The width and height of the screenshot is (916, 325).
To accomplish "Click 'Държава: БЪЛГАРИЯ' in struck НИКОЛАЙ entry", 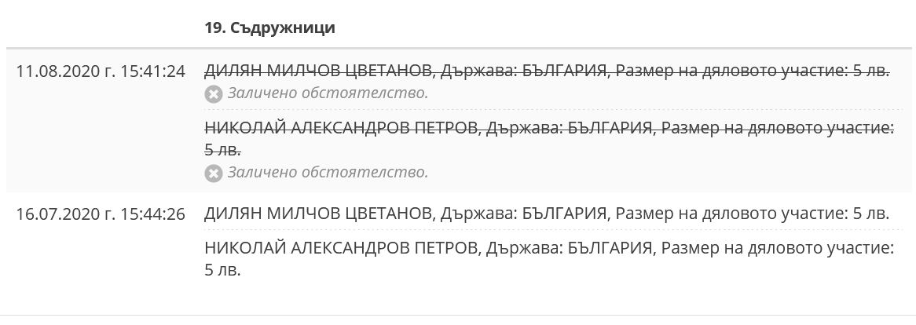I will point(570,128).
